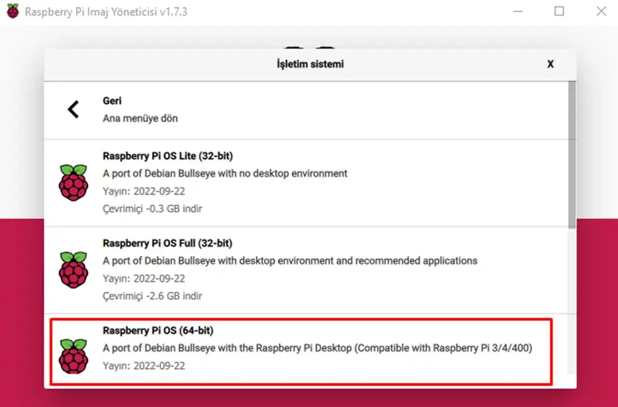The image size is (618, 407).
Task: Click 'Çevrimiçi -2.6 GB indir' text
Action: tap(153, 296)
